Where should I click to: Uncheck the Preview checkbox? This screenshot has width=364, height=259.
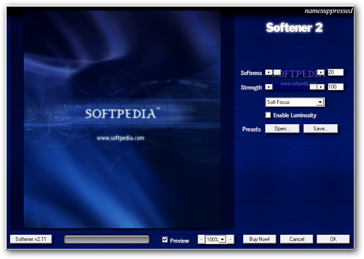click(x=165, y=240)
